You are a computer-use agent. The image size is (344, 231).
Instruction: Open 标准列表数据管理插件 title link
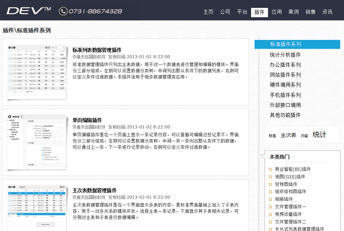coord(97,50)
